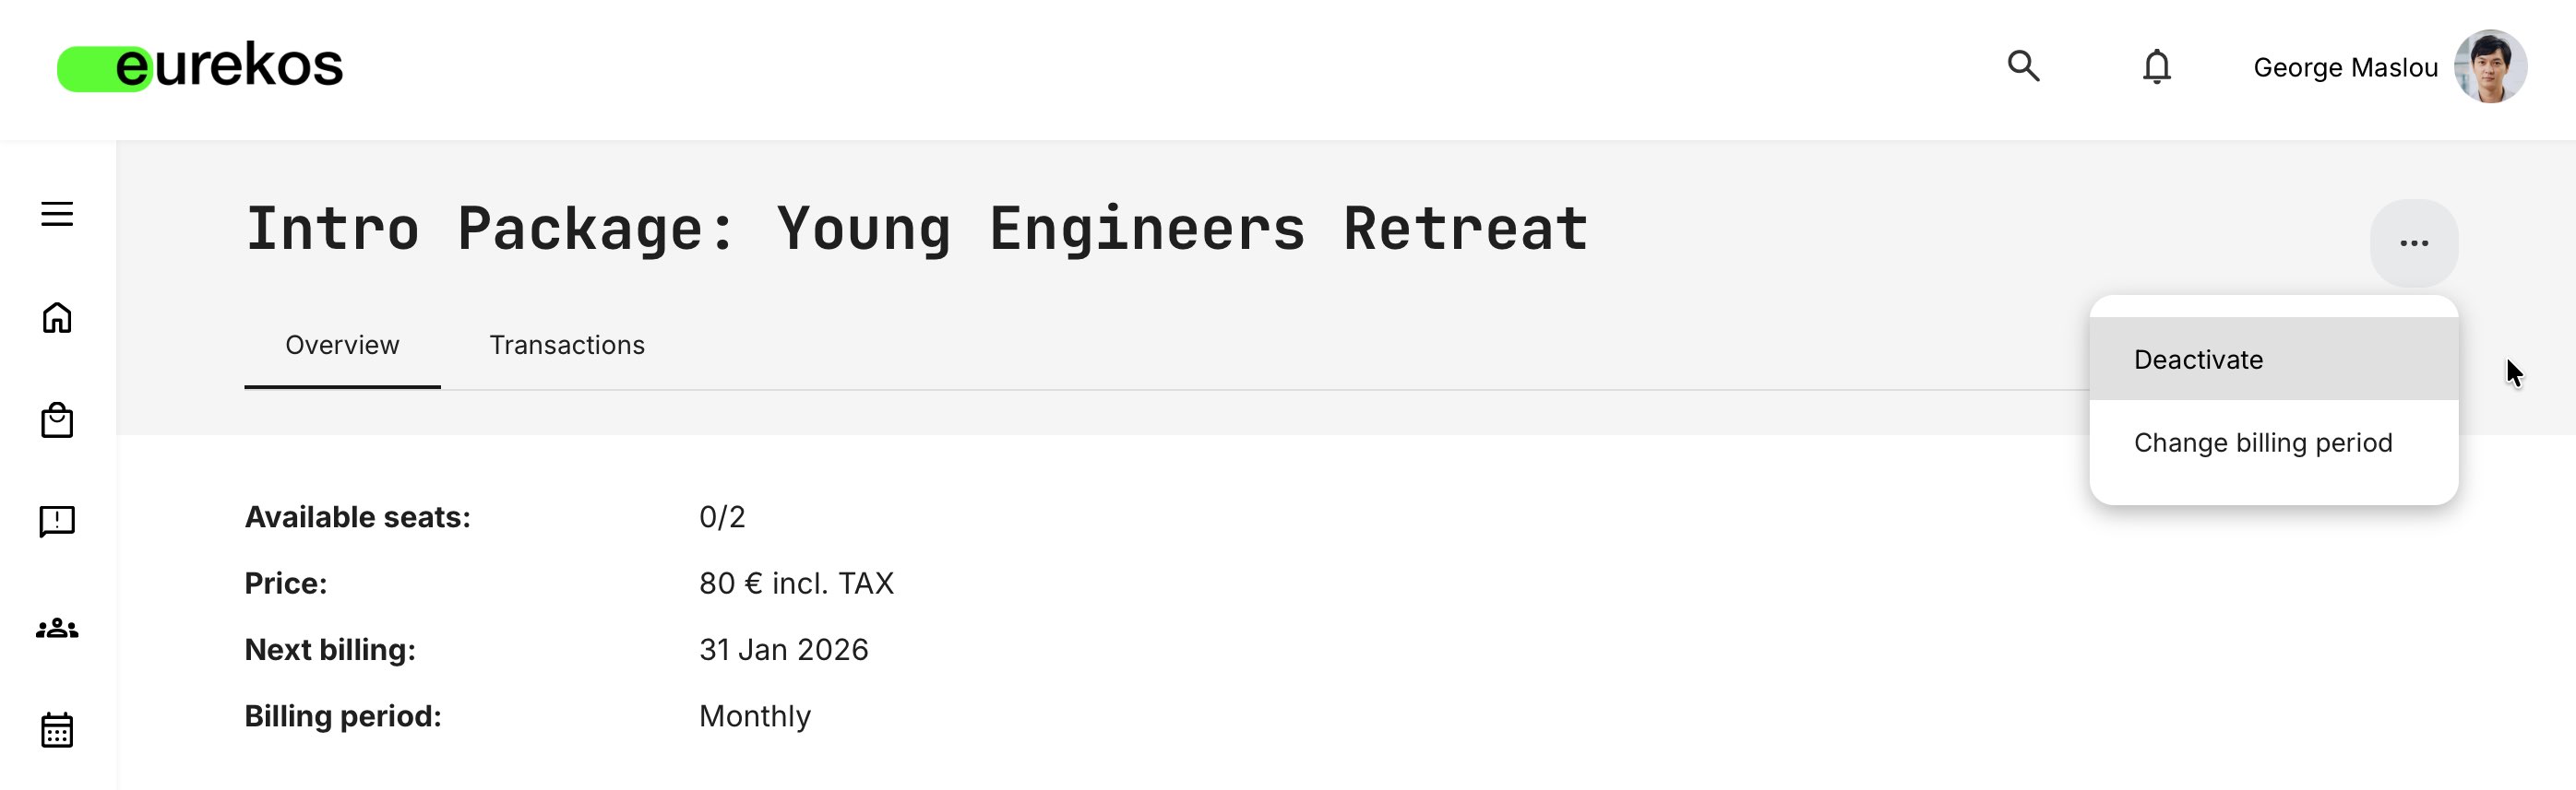Open George Maslou user name menu

tap(2345, 67)
